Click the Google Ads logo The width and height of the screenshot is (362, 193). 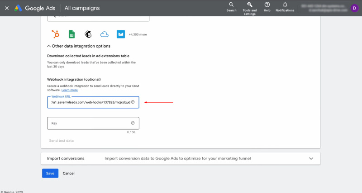coord(35,8)
